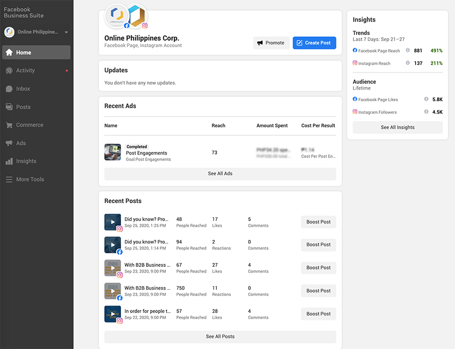The image size is (455, 349).
Task: Click the See All Insights button
Action: tap(397, 128)
